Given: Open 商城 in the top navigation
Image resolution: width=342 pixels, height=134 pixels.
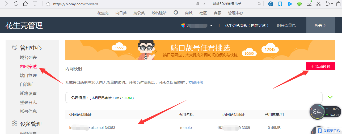Looking at the screenshot, I should pyautogui.click(x=189, y=13).
